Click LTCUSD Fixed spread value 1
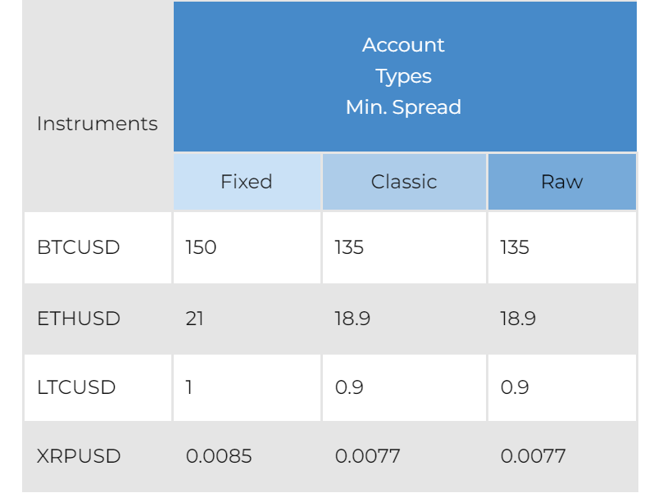 [x=189, y=387]
